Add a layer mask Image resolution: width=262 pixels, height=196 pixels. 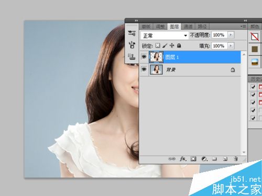pos(193,159)
